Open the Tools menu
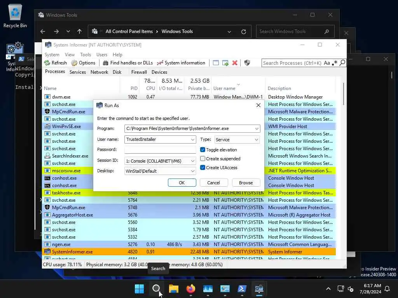This screenshot has width=398, height=298. point(85,55)
